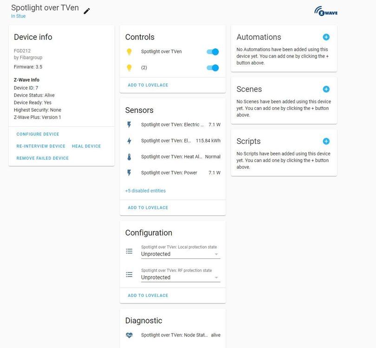Screen dimensions: 376x348
Task: Toggle the (2) light switch
Action: point(213,68)
